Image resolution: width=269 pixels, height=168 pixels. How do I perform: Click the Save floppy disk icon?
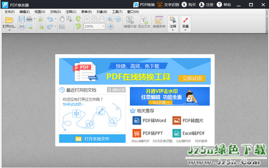tap(22, 19)
